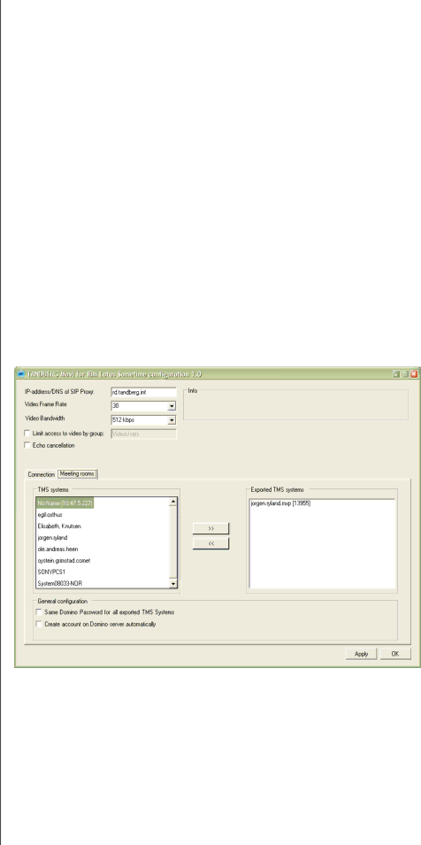Export selected system with the >> button
The height and width of the screenshot is (845, 421).
[211, 528]
